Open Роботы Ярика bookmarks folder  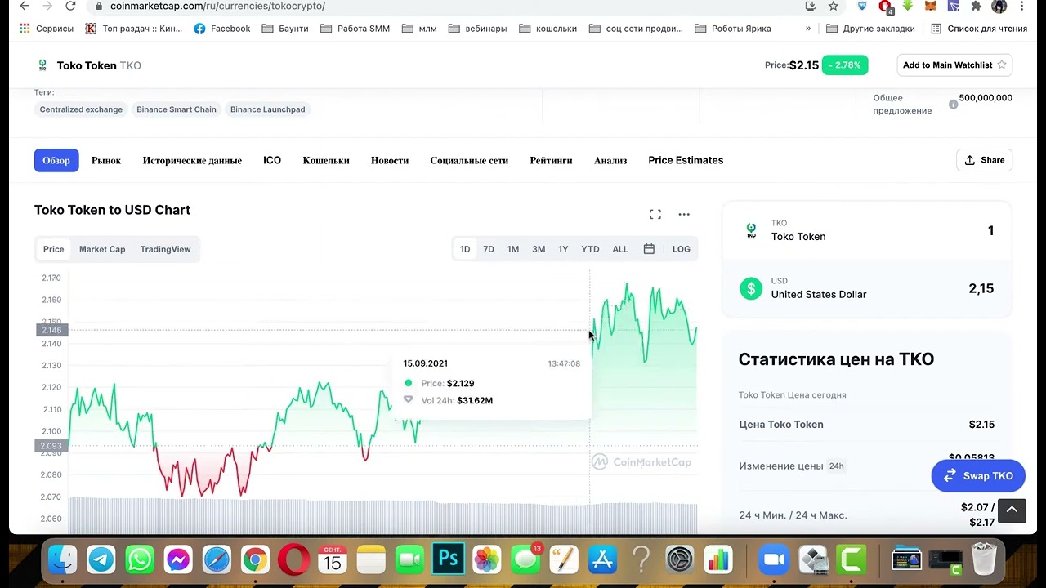(x=732, y=29)
